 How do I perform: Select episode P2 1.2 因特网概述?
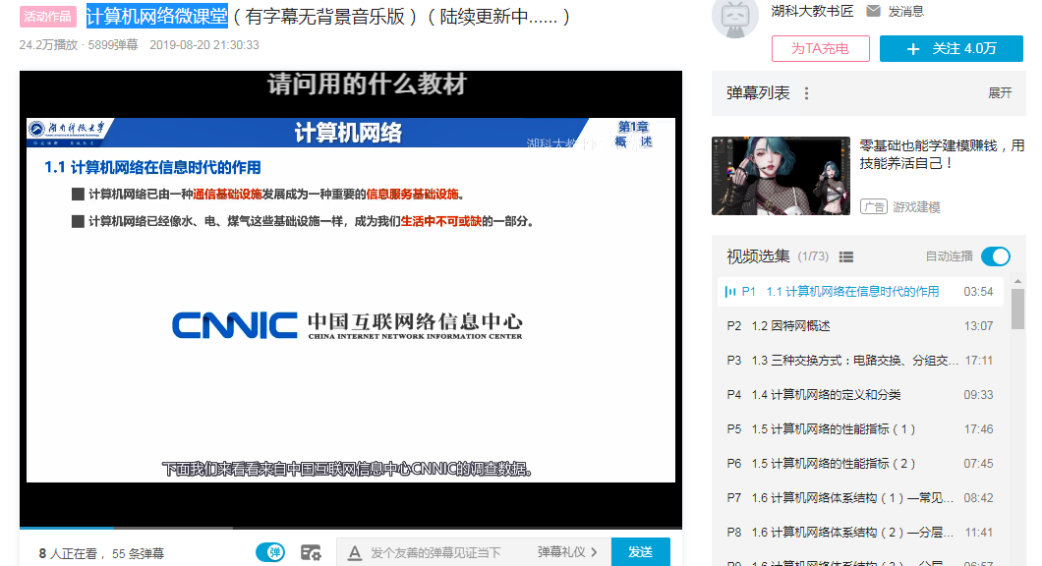860,326
